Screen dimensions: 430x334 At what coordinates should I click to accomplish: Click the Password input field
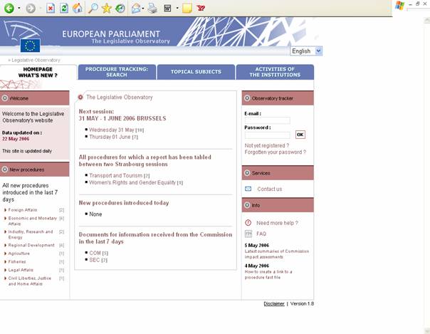[x=267, y=135]
